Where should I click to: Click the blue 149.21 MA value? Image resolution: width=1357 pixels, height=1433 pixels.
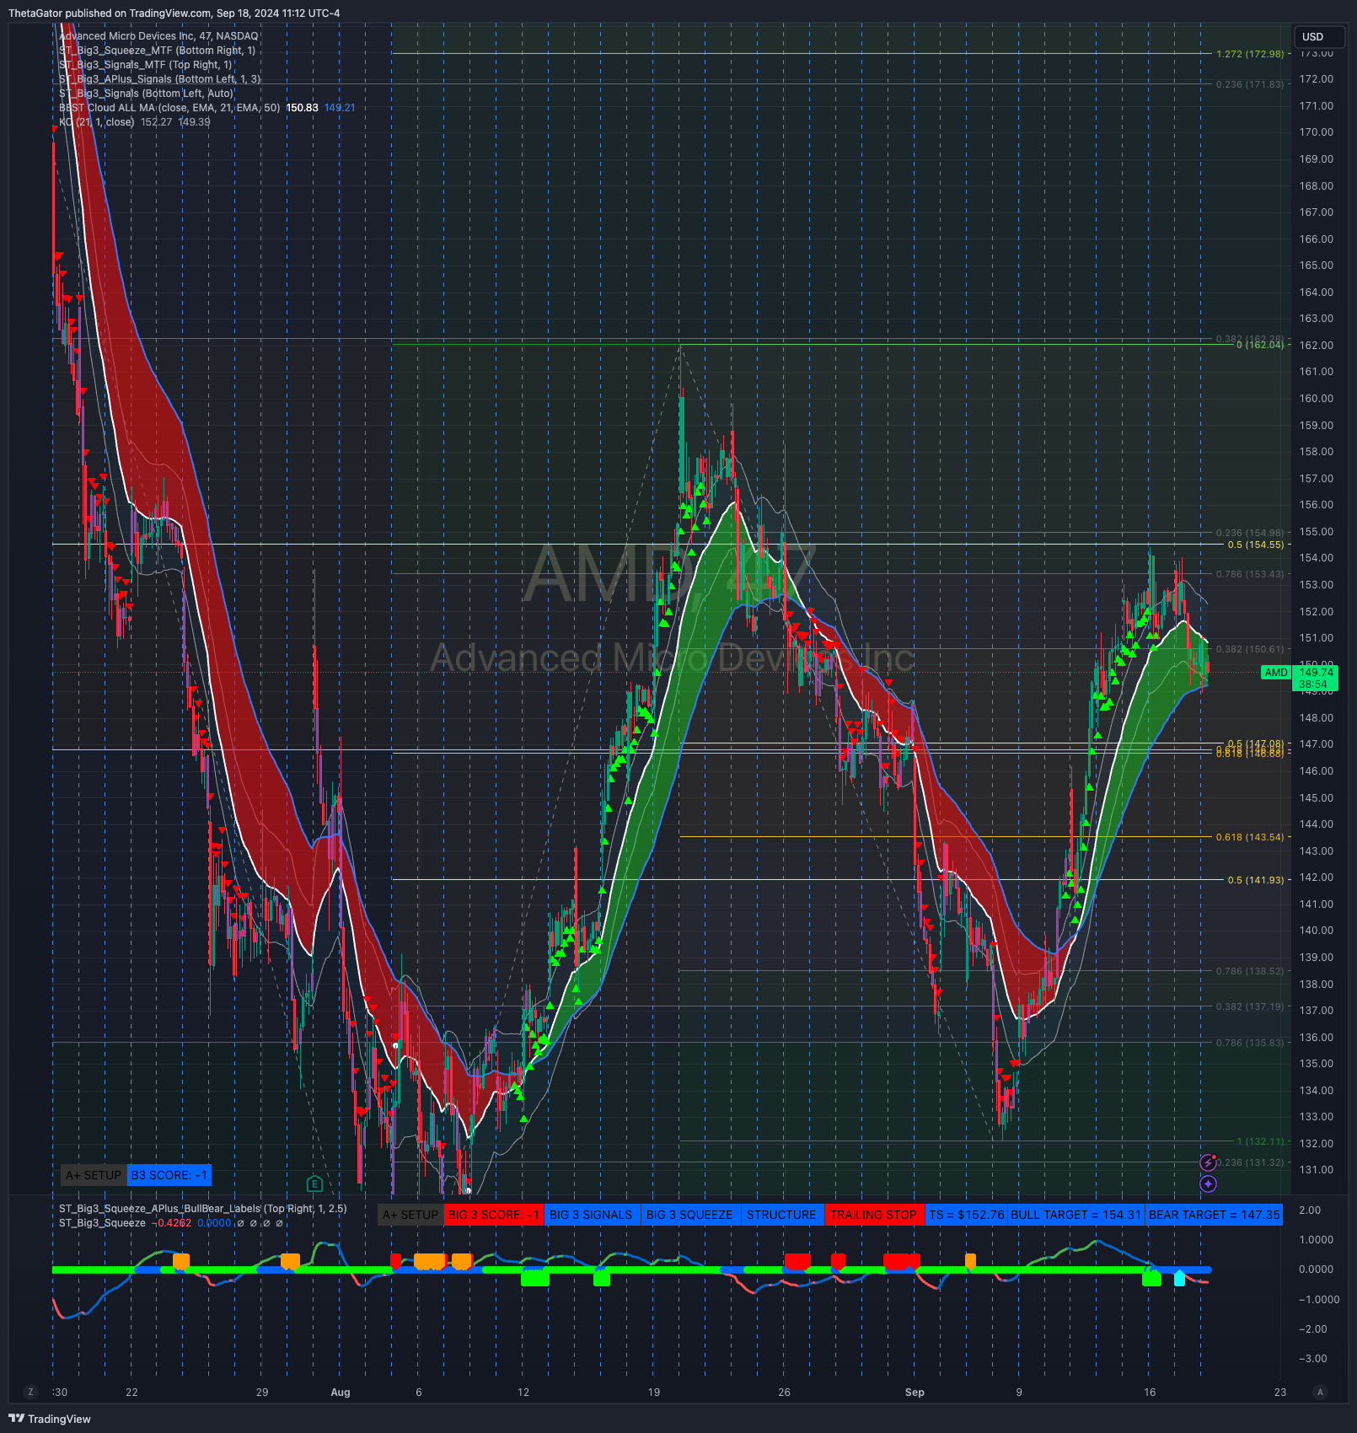point(340,108)
